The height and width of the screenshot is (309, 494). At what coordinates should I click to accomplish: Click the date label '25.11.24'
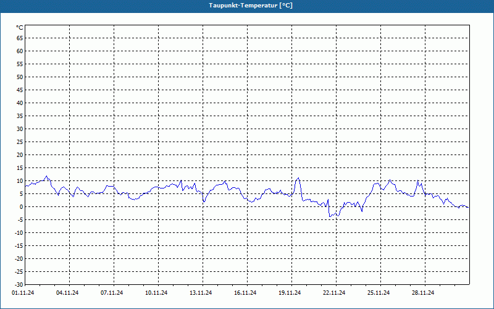click(379, 293)
